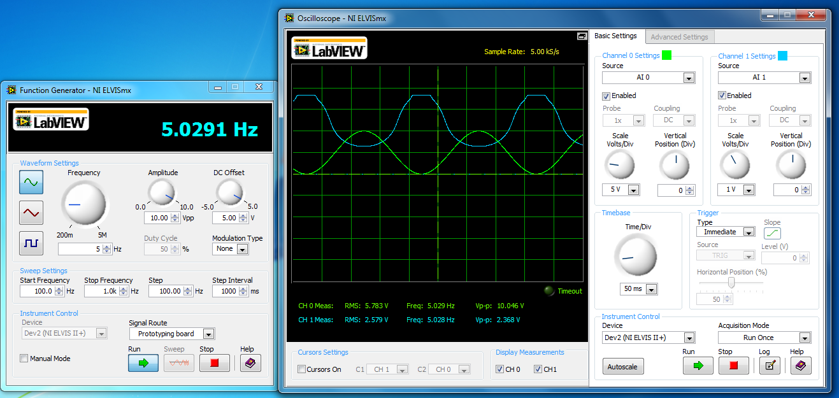This screenshot has width=839, height=398.
Task: Click Function Generator Sweep button
Action: pos(179,363)
